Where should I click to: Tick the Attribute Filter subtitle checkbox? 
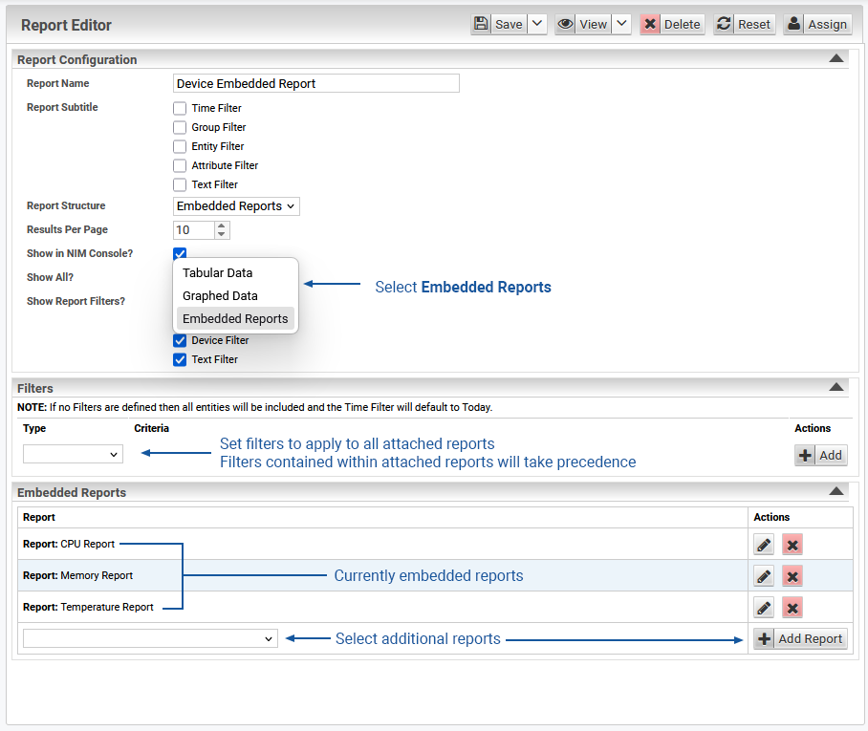pyautogui.click(x=180, y=165)
